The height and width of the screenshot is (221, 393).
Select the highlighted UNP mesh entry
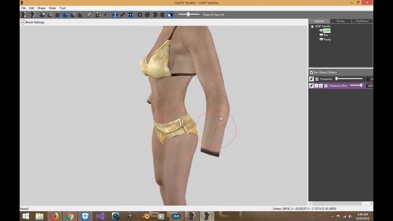pyautogui.click(x=327, y=31)
